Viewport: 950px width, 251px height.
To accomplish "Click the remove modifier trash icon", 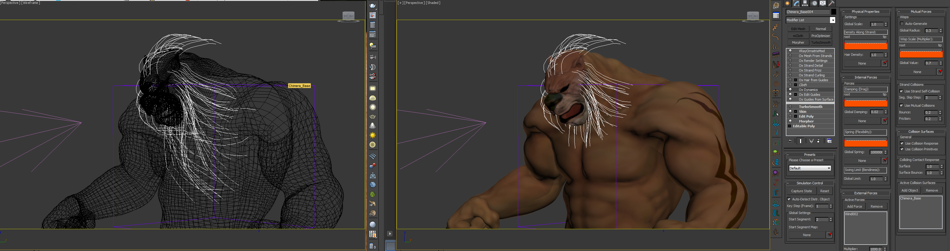I will 818,141.
